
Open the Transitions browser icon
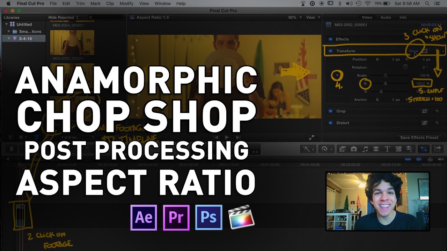tap(376, 149)
